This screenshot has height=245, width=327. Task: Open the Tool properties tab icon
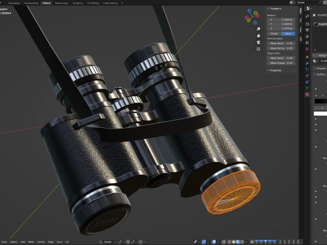click(307, 16)
